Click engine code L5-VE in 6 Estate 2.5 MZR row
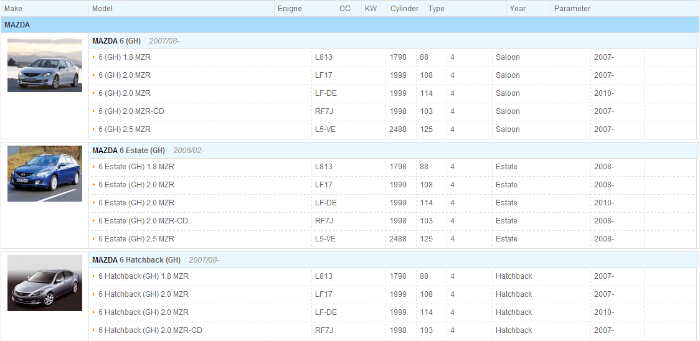Image resolution: width=700 pixels, height=341 pixels. coord(325,239)
